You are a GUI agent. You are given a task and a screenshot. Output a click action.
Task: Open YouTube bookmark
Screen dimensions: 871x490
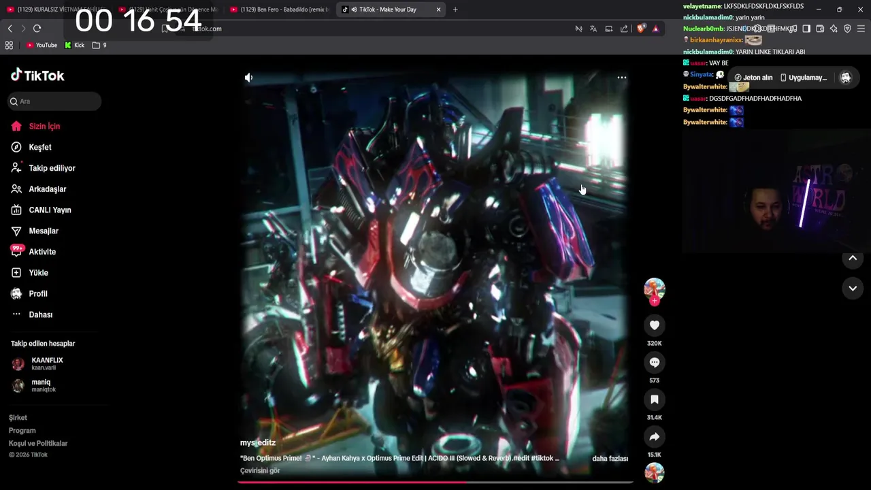pyautogui.click(x=42, y=45)
